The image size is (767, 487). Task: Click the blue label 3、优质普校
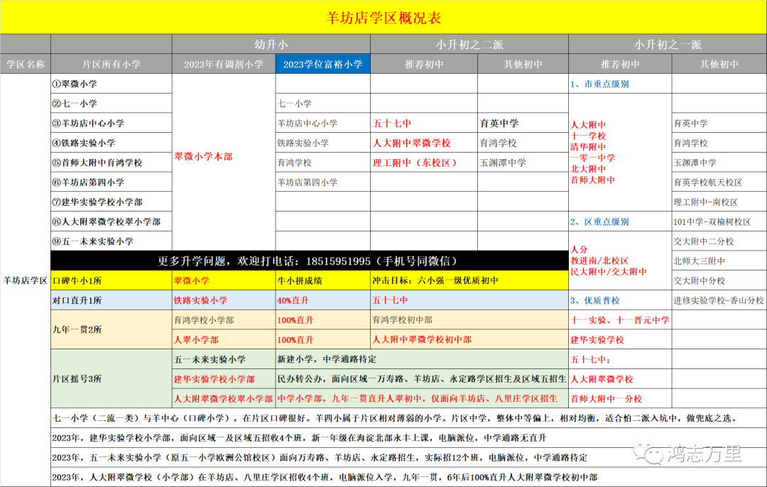click(595, 300)
